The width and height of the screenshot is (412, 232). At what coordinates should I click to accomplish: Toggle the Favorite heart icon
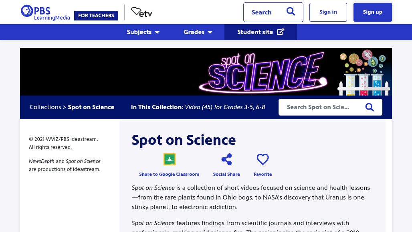[x=263, y=159]
